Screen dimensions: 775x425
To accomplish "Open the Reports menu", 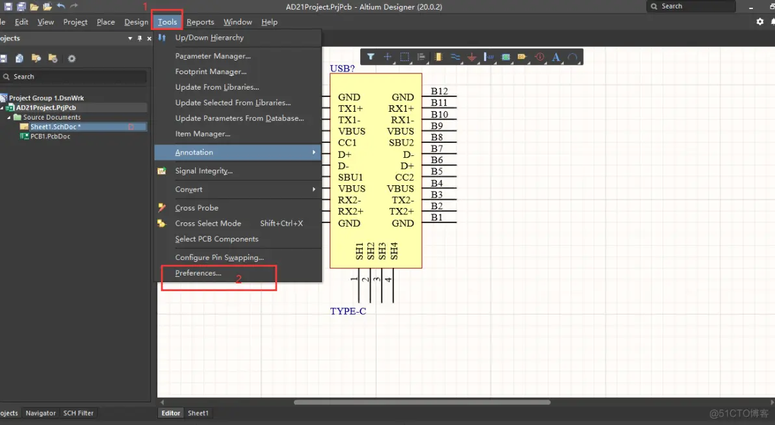I will pyautogui.click(x=200, y=21).
